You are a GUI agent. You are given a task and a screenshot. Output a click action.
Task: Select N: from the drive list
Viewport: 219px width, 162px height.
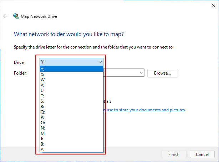(x=71, y=128)
